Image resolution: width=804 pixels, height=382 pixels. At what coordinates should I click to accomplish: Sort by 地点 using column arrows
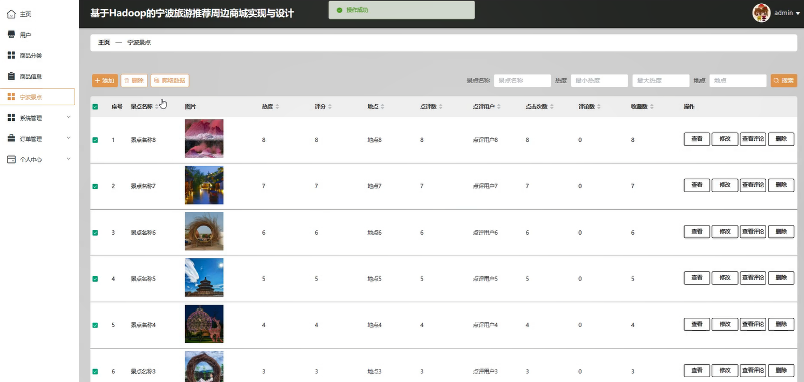tap(382, 107)
